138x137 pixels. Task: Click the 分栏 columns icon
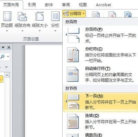click(55, 16)
